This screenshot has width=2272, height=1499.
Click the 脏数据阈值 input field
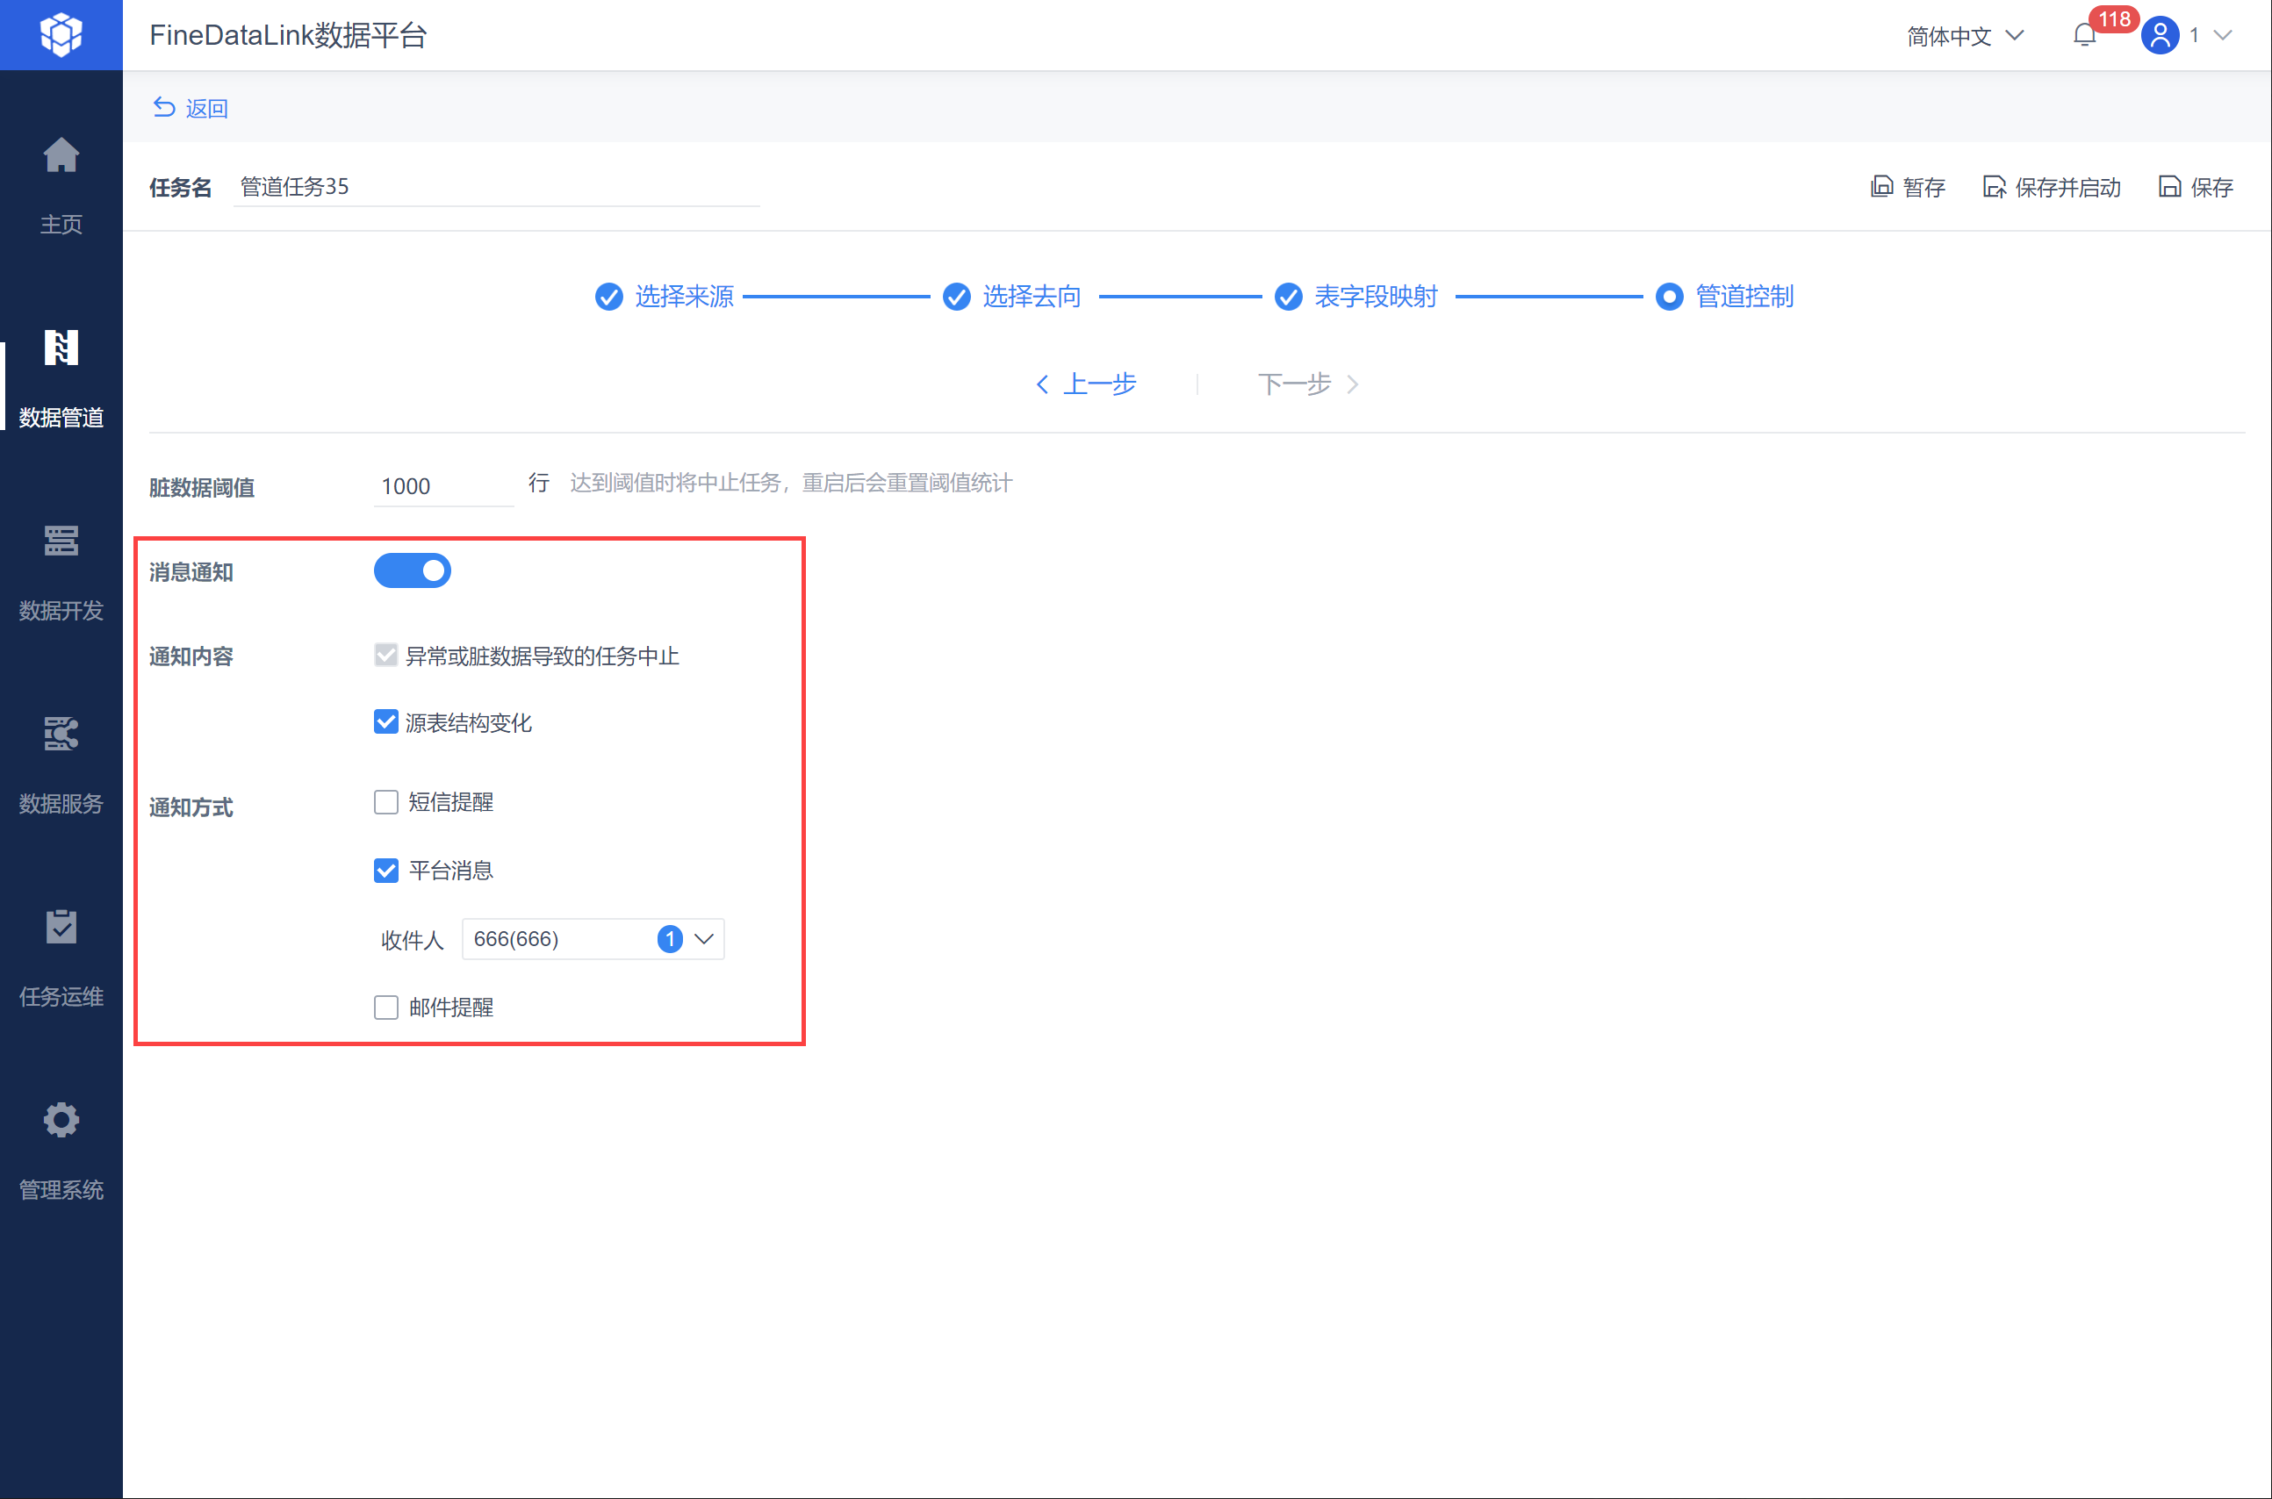pyautogui.click(x=443, y=485)
